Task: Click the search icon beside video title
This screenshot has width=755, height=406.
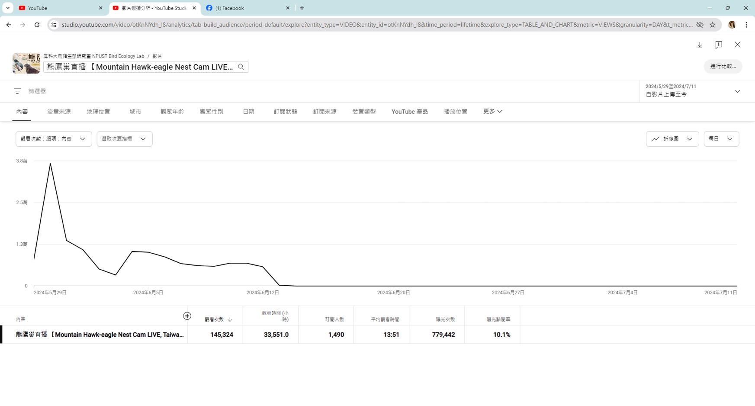Action: tap(241, 67)
